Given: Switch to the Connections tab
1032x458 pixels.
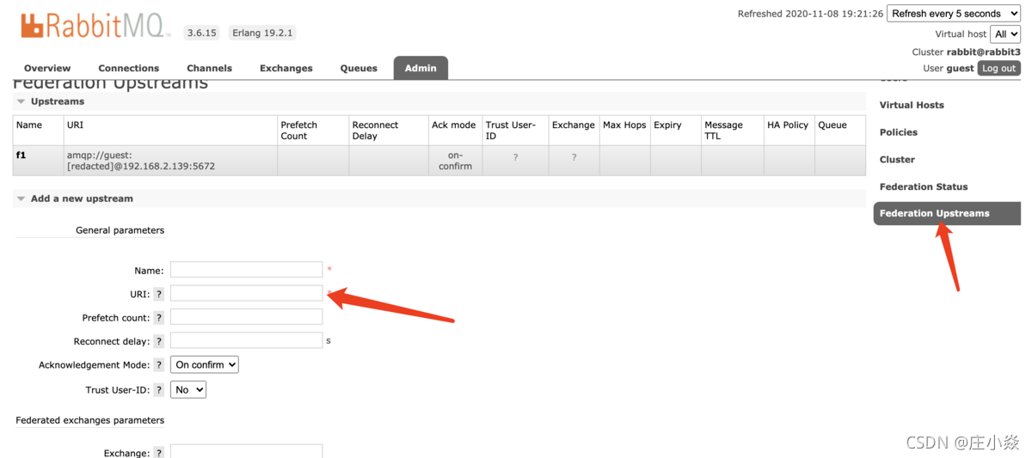Looking at the screenshot, I should point(129,68).
